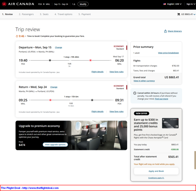The width and height of the screenshot is (196, 191).
Task: Click the -$300.00 statement credit value
Action: point(175,149)
